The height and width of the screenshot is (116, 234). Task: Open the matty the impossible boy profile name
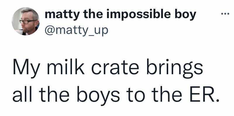click(121, 14)
